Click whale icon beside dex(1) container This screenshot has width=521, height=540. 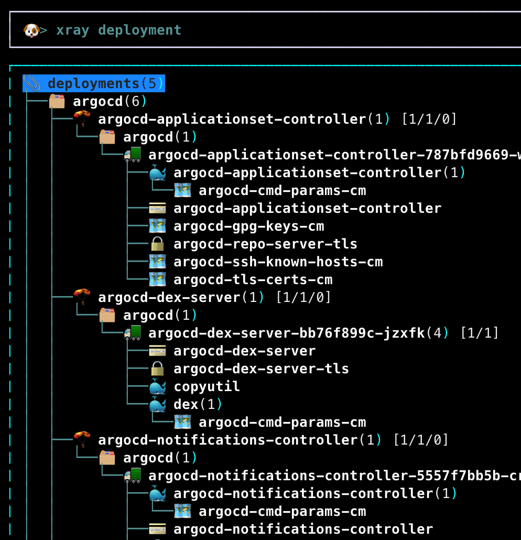tap(157, 404)
